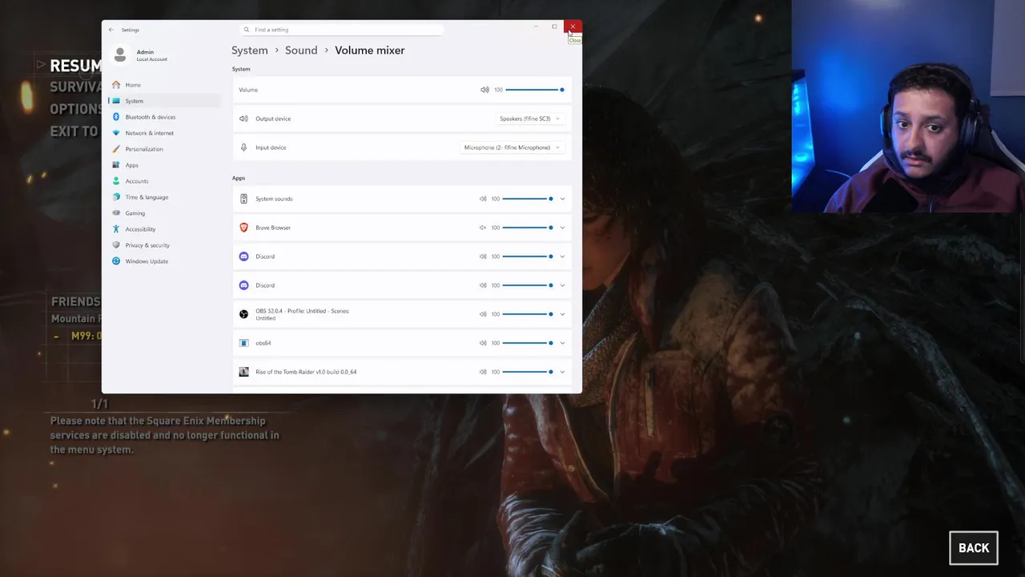This screenshot has height=577, width=1025.
Task: Adjust obs64 volume slider
Action: (x=528, y=343)
